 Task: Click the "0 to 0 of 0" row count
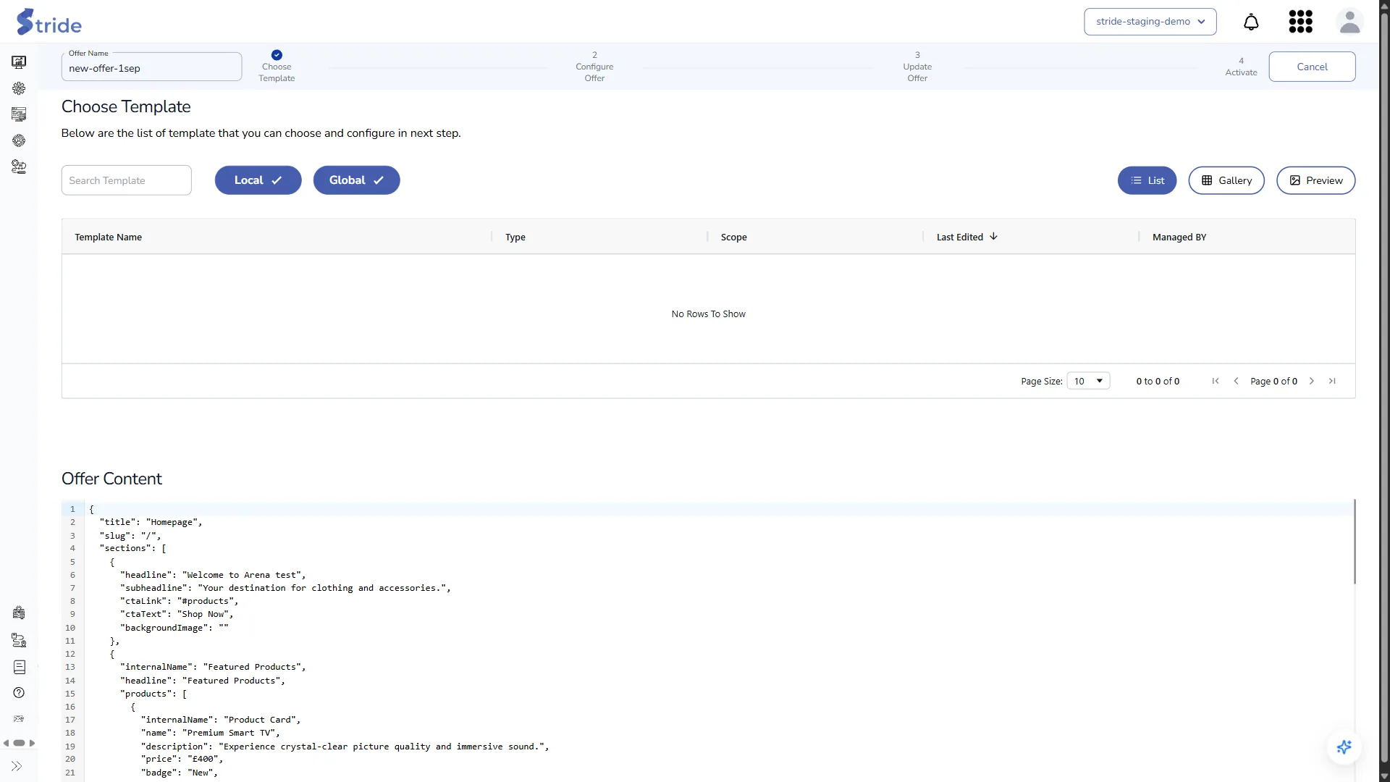pyautogui.click(x=1158, y=381)
